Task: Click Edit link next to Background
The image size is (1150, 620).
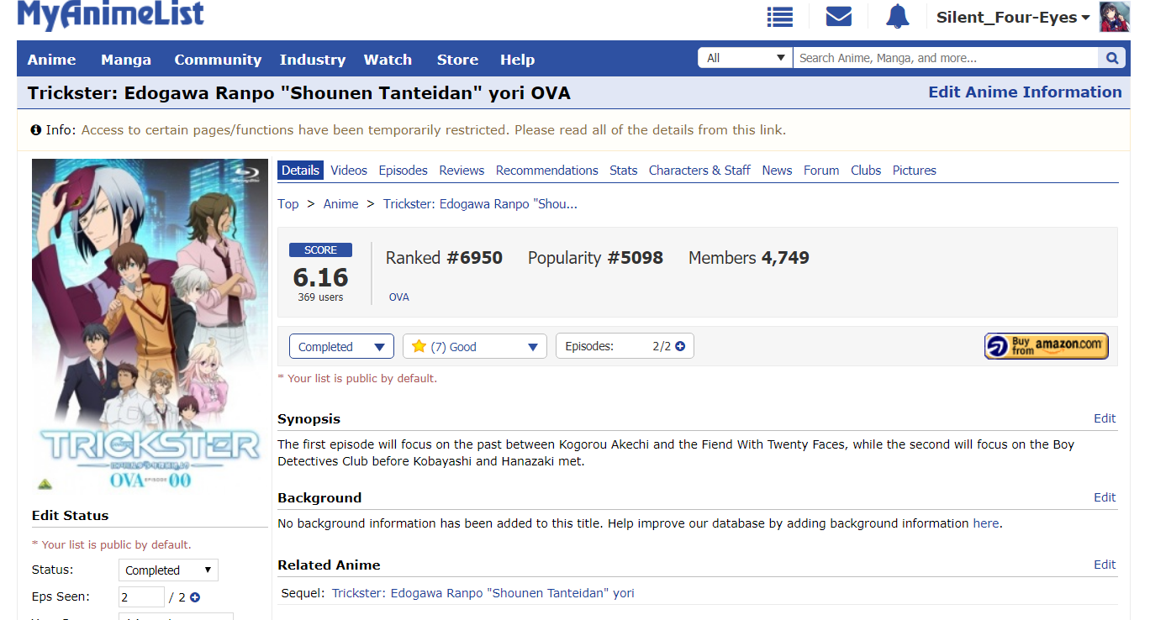Action: [1105, 497]
